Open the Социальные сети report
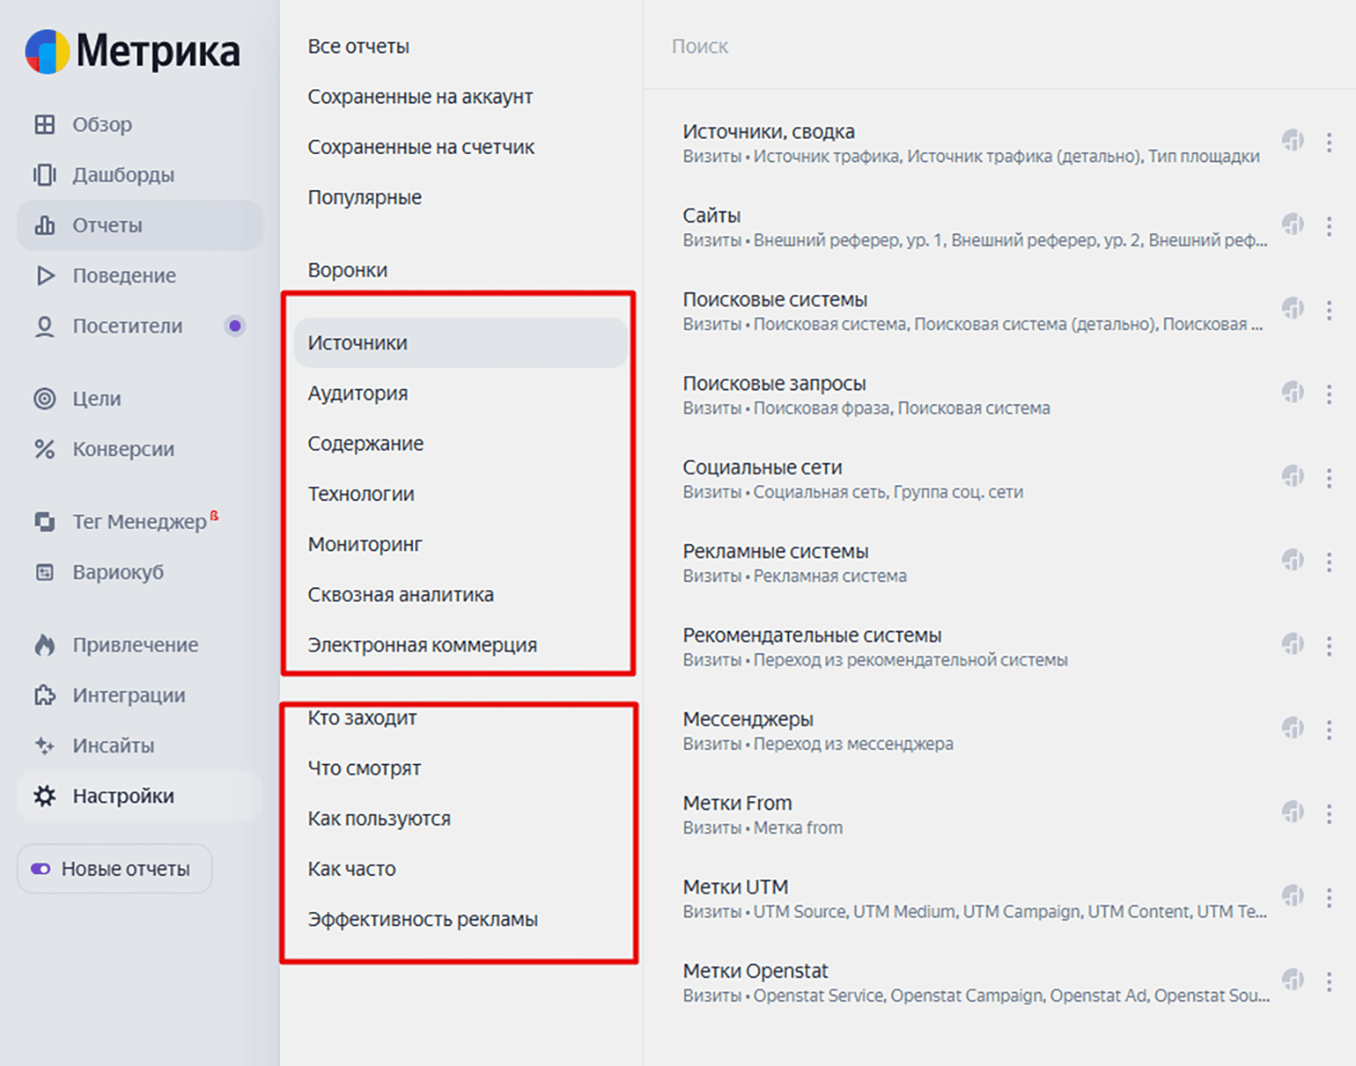The image size is (1356, 1066). 763,467
